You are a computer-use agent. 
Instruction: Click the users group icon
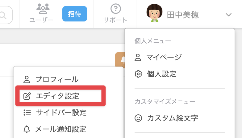(41, 8)
